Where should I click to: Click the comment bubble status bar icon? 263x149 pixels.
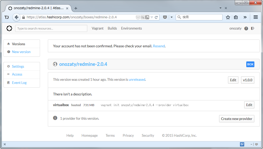coord(256,144)
